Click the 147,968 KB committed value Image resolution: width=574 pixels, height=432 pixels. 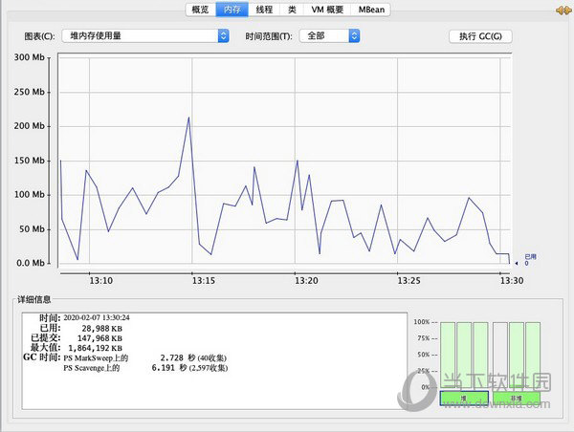click(99, 338)
